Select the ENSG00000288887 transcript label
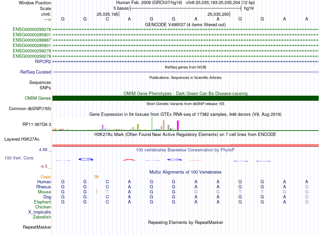This screenshot has height=235, width=319. [x=32, y=40]
